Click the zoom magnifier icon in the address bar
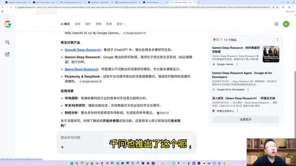The width and height of the screenshot is (296, 166). pos(273,7)
